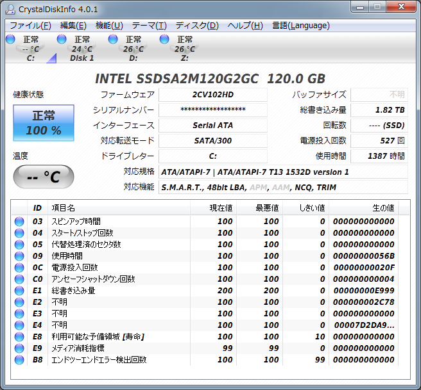Screen dimensions: 421x390
Task: Select Disk 1 status orb at 24 °C
Action: click(x=62, y=40)
